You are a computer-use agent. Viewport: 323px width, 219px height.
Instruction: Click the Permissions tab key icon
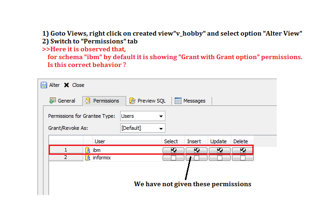[88, 101]
